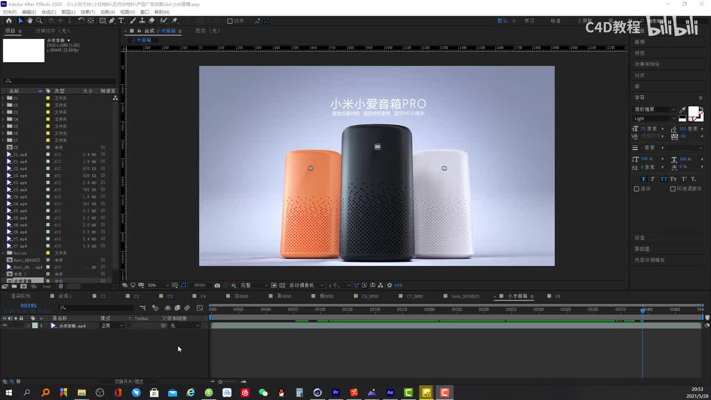Select the Puppet Pin tool
This screenshot has height=400, width=711.
coord(174,21)
